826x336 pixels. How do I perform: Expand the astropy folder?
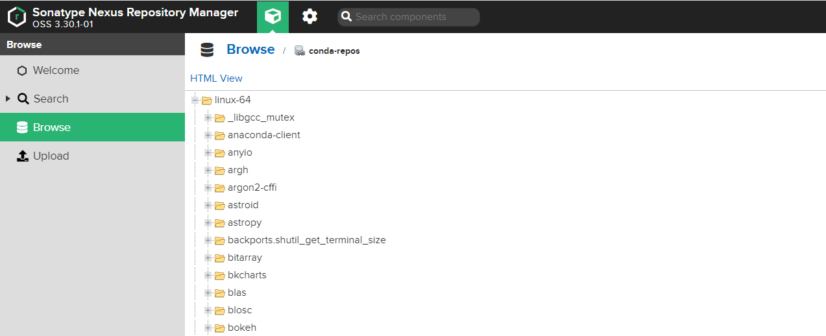pyautogui.click(x=208, y=222)
